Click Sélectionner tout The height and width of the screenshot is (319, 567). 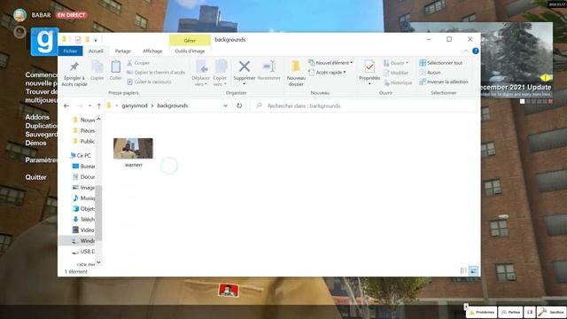coord(441,63)
